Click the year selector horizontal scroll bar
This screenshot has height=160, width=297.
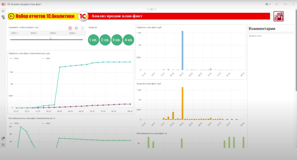(x=47, y=40)
